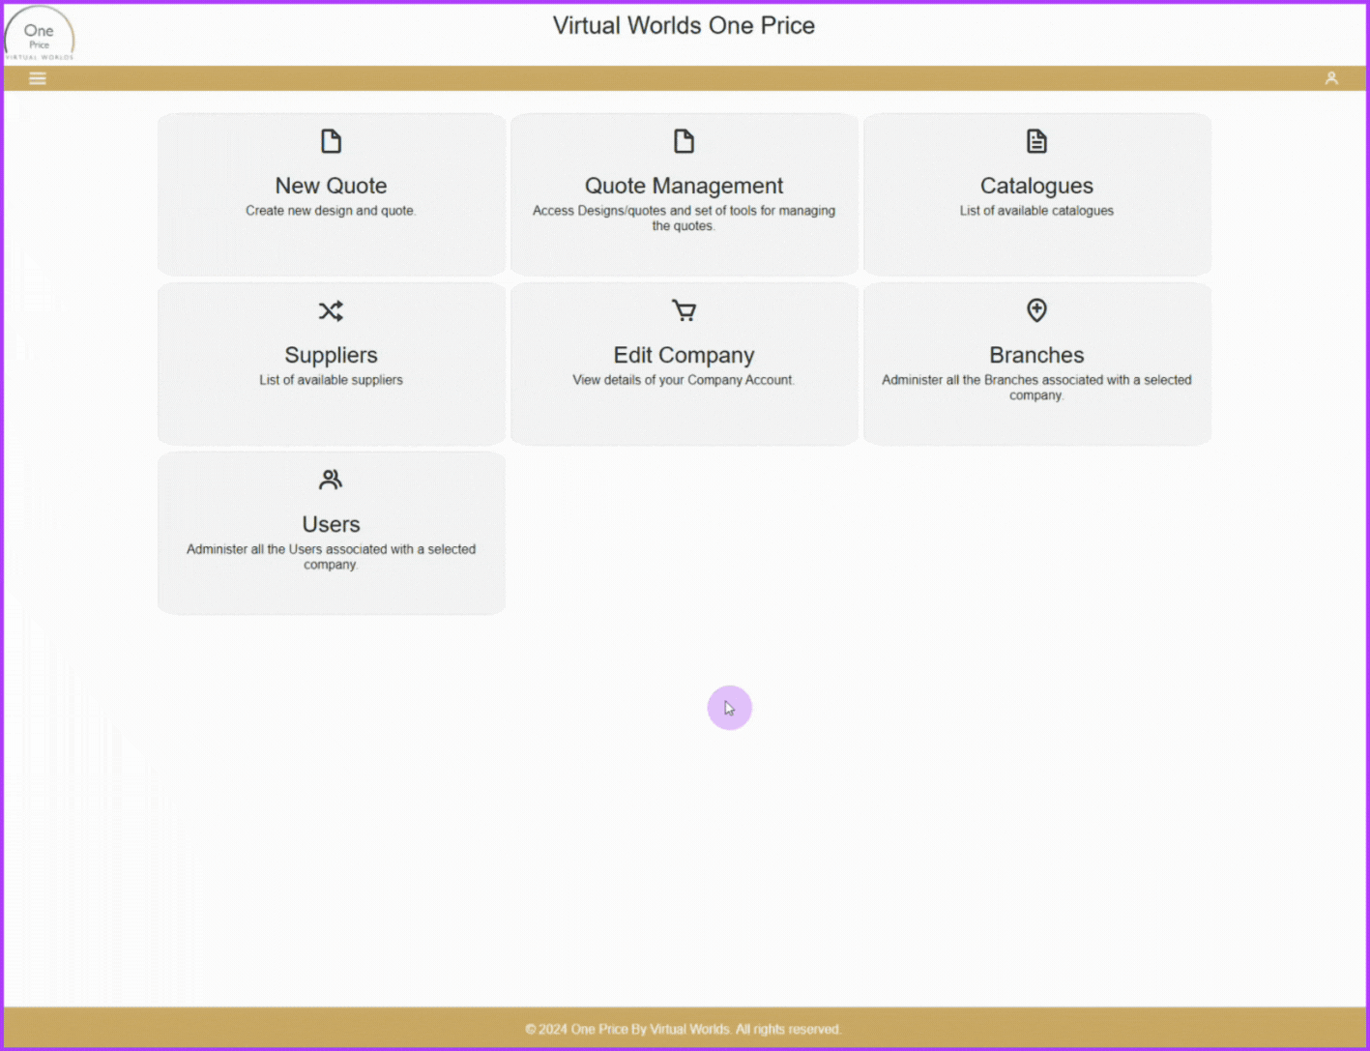Screen dimensions: 1370x1051
Task: Select the Catalogues heading
Action: (1036, 186)
